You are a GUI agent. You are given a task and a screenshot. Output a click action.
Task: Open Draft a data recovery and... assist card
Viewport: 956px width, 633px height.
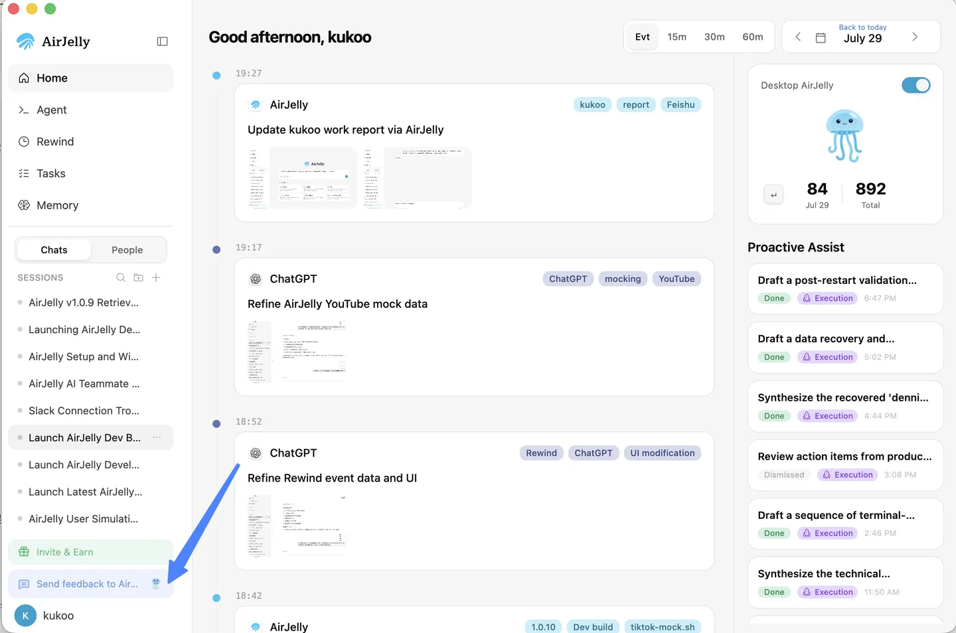(x=845, y=348)
